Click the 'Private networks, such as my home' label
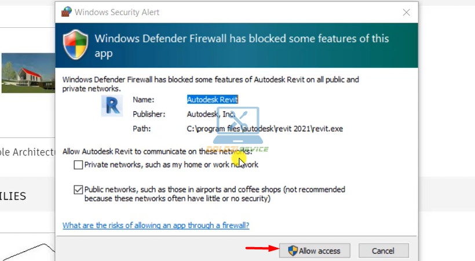 click(171, 165)
